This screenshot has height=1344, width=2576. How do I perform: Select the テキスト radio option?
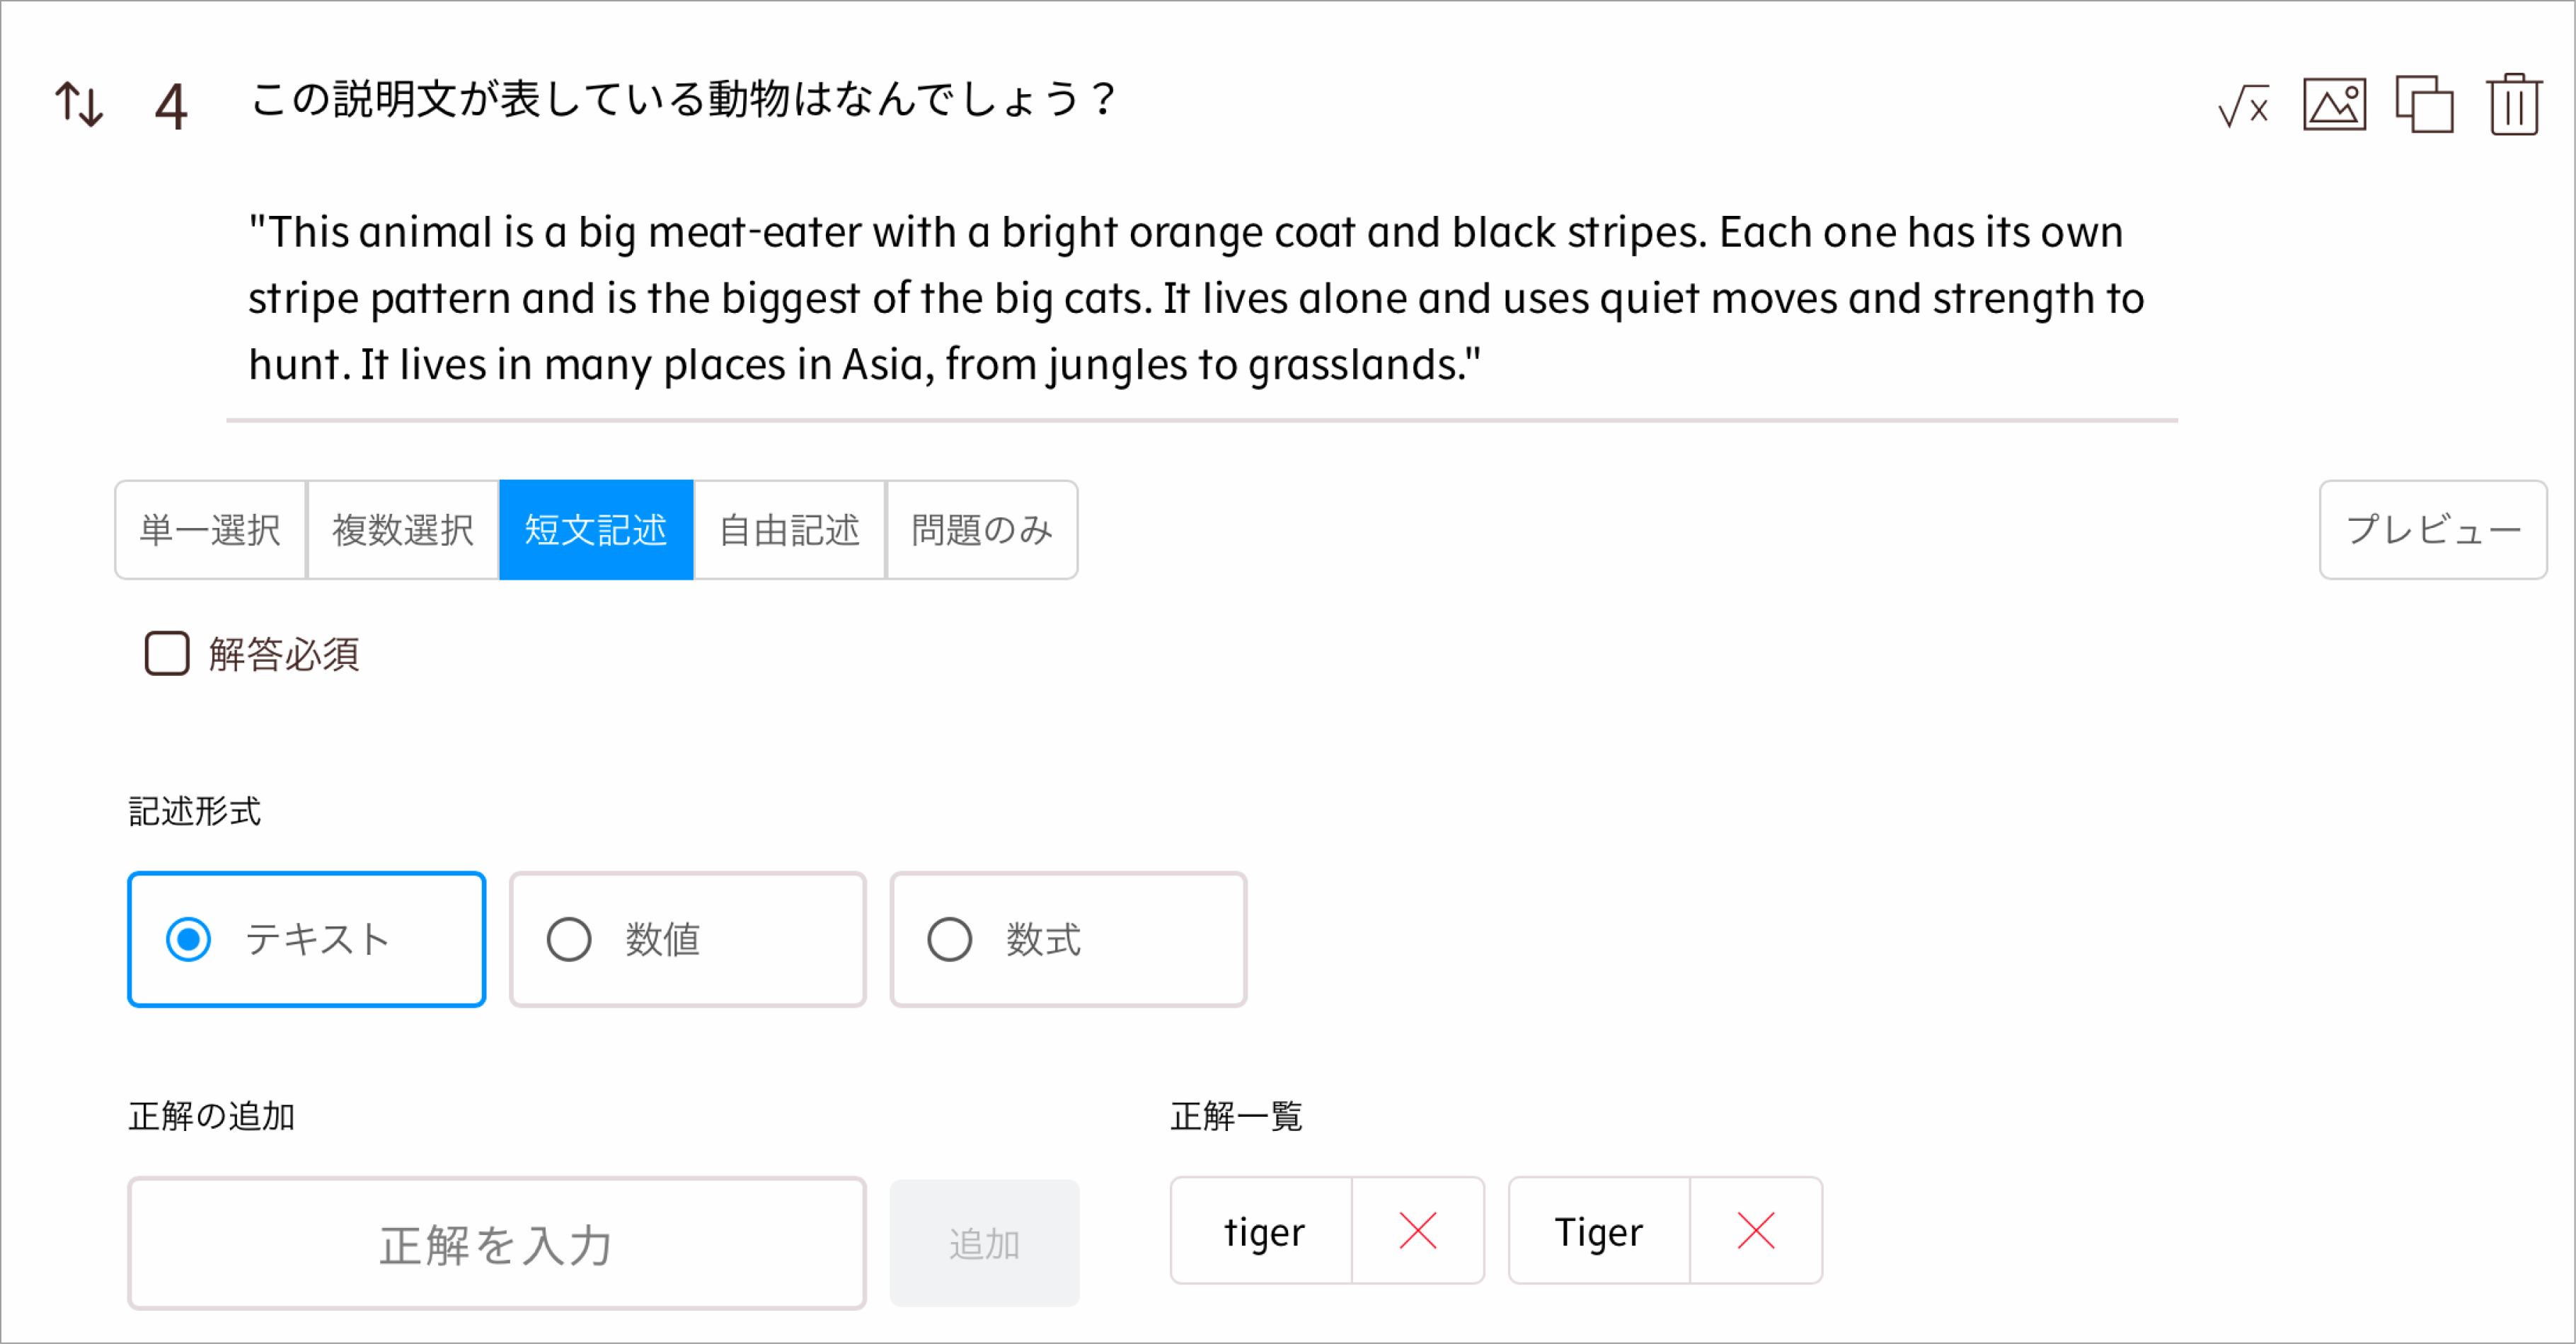click(189, 940)
